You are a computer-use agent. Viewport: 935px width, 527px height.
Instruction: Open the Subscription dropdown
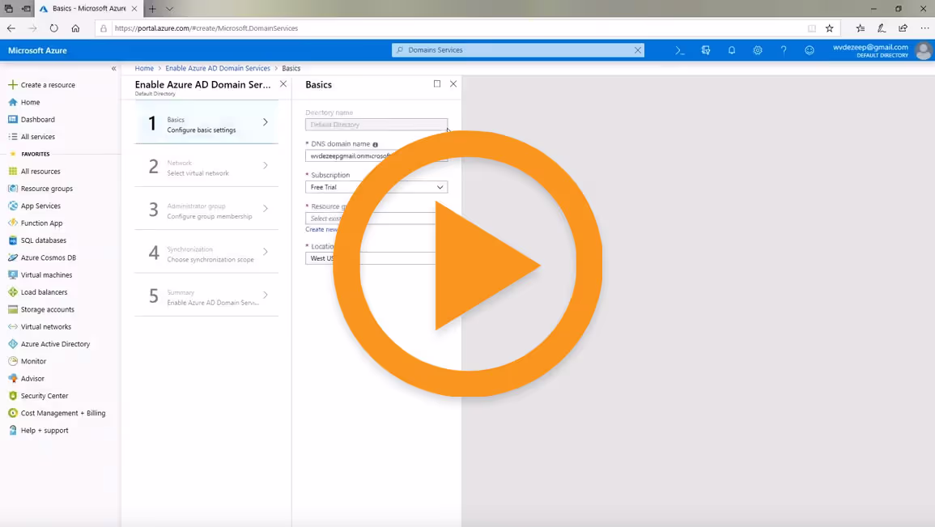coord(376,187)
